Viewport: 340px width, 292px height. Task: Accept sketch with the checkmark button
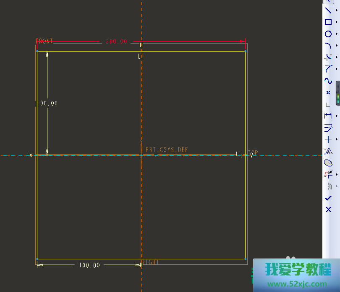(328, 198)
